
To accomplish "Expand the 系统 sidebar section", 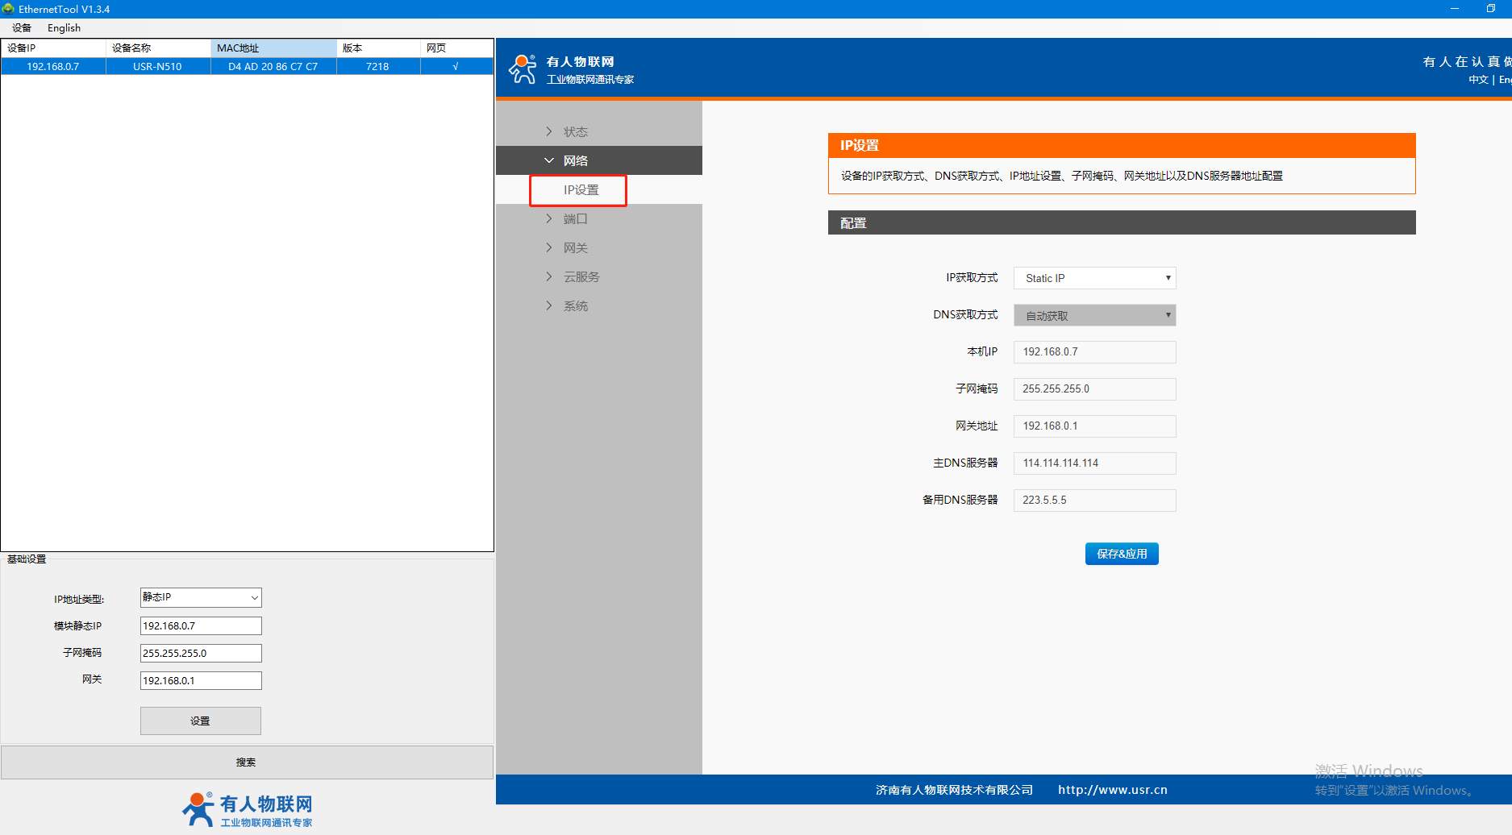I will click(x=575, y=305).
